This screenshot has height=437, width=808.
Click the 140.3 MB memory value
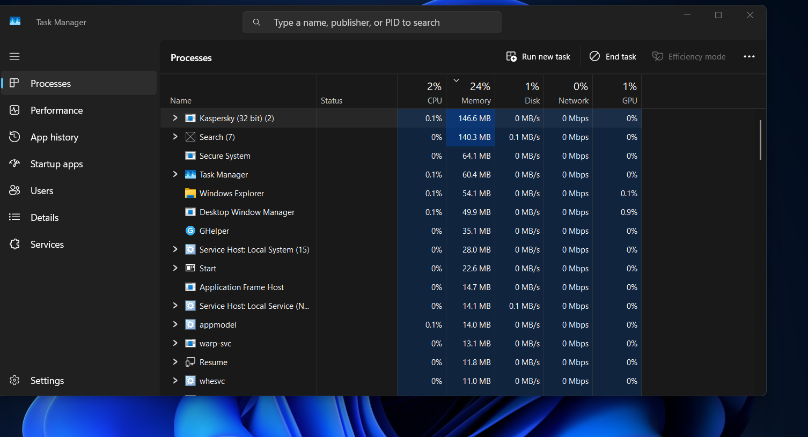coord(474,137)
